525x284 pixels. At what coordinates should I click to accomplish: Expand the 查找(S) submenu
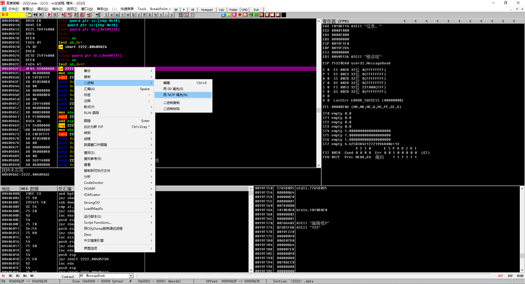click(x=115, y=153)
